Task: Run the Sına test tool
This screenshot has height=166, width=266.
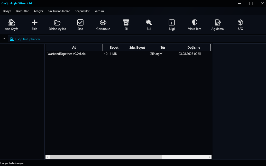Action: coord(80,22)
